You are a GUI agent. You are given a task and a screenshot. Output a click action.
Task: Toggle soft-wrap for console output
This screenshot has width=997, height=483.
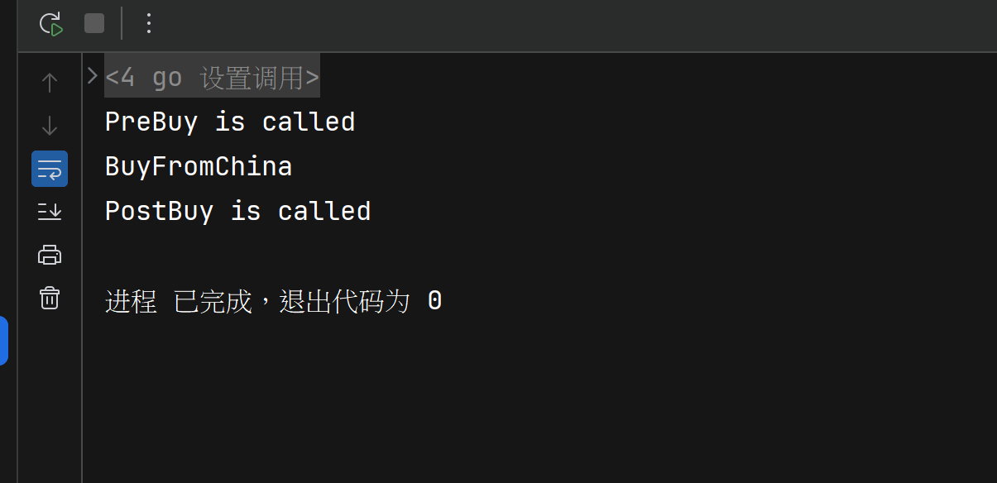tap(50, 169)
